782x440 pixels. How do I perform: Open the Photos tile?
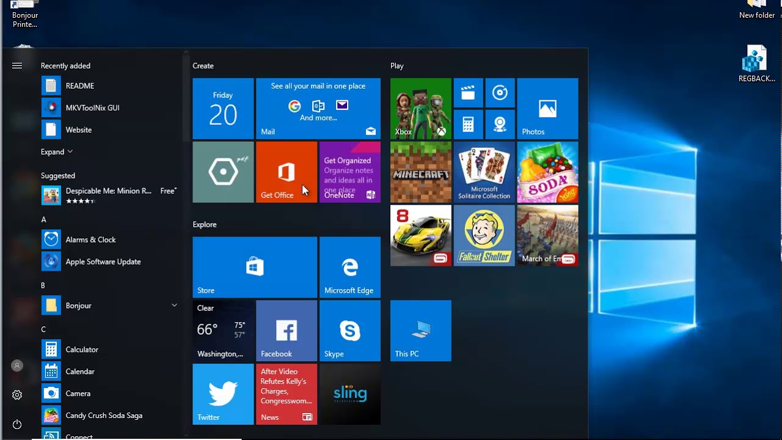[548, 109]
